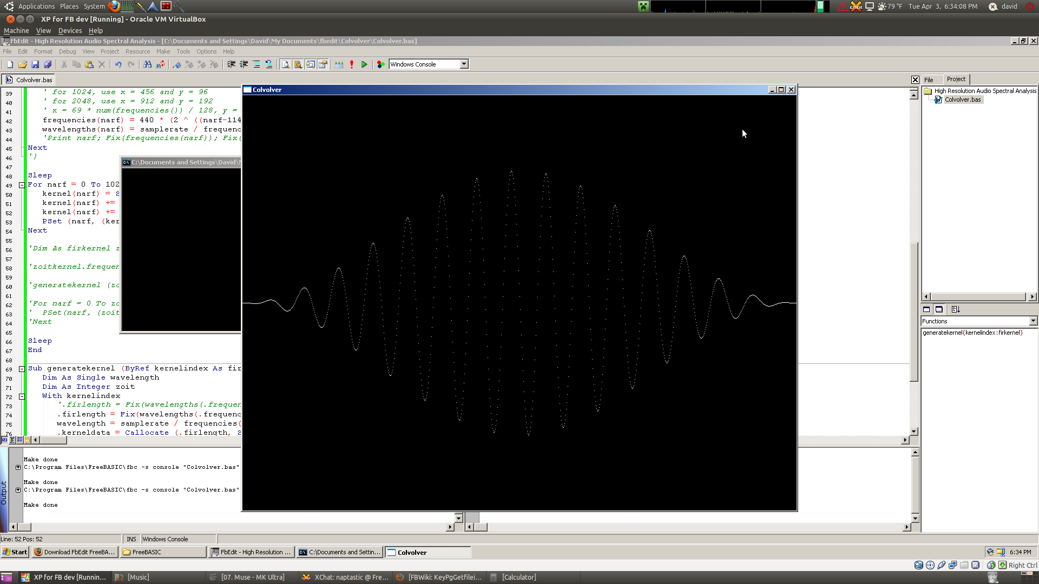Click the red Go/compile exclamation icon
Screen dimensions: 1039x584
click(352, 64)
